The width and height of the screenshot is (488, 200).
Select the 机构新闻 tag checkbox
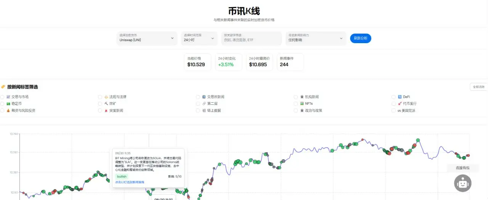(296, 97)
